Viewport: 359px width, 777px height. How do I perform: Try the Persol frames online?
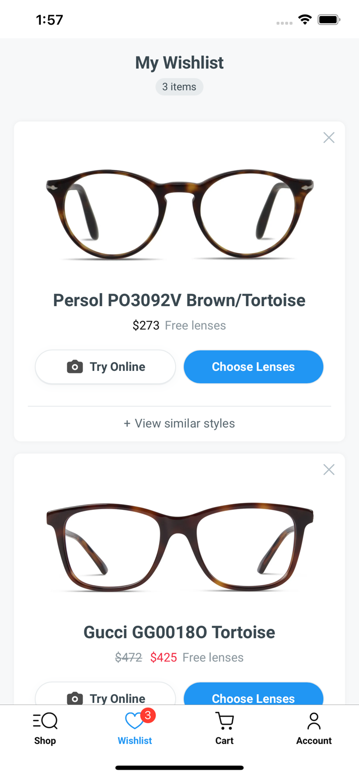[x=105, y=367]
